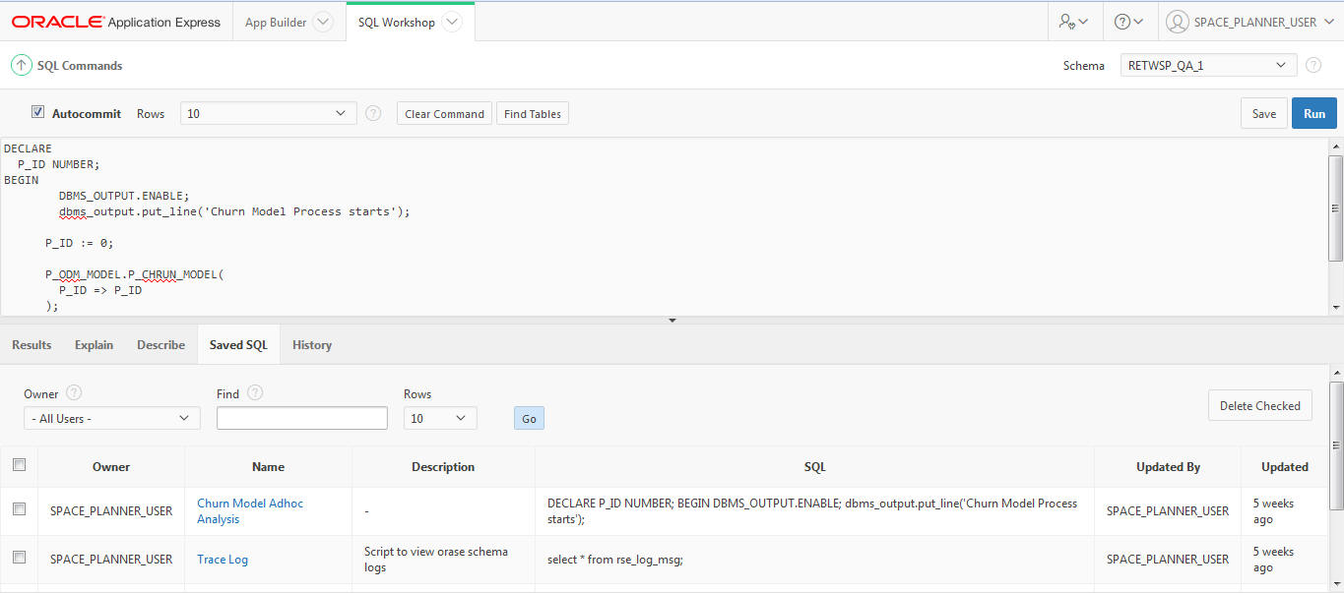Open the Saved SQL Rows dropdown
Image resolution: width=1344 pixels, height=593 pixels.
tap(440, 418)
